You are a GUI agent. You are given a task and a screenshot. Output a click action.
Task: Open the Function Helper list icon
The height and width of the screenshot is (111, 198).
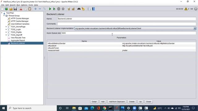tap(89, 9)
